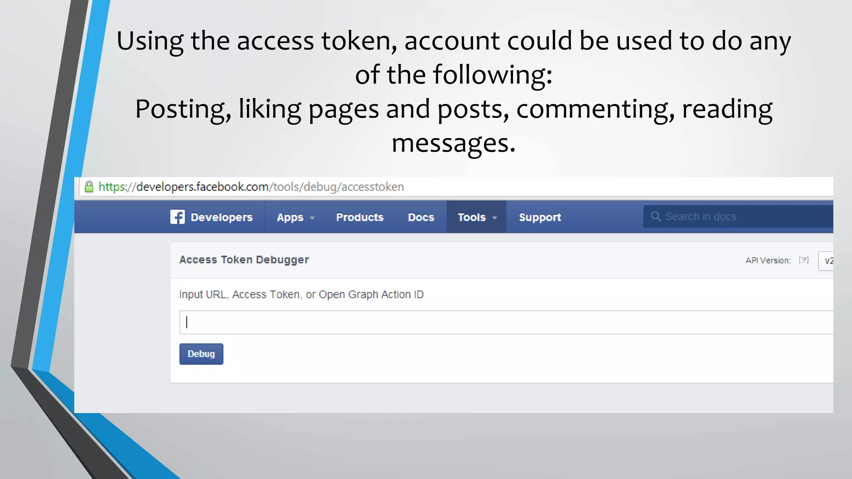Screen dimensions: 852x479
Task: Open the API version selector v2
Action: pyautogui.click(x=826, y=261)
